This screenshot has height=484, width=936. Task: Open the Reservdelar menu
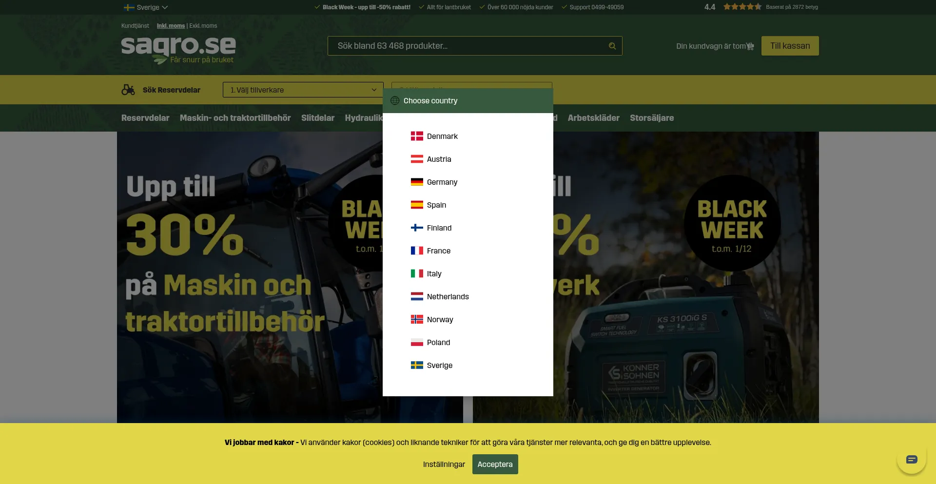tap(145, 118)
